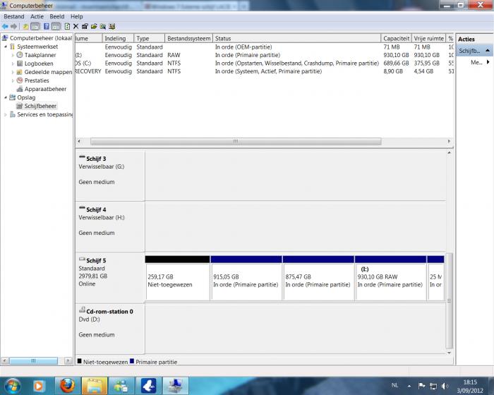This screenshot has width=494, height=395.
Task: Open the Actie menu
Action: (x=37, y=16)
